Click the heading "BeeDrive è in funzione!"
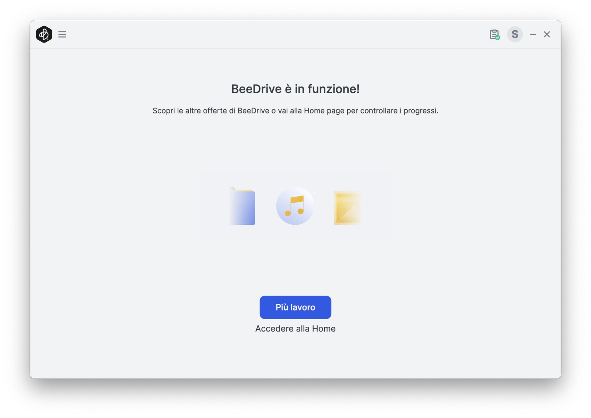Screen dimensions: 591x418 coord(295,89)
